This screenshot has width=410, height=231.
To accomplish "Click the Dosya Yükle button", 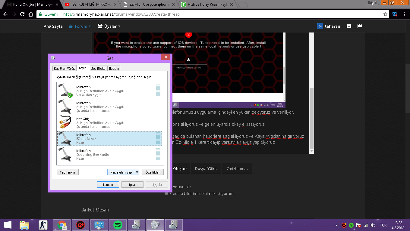I will [x=206, y=168].
